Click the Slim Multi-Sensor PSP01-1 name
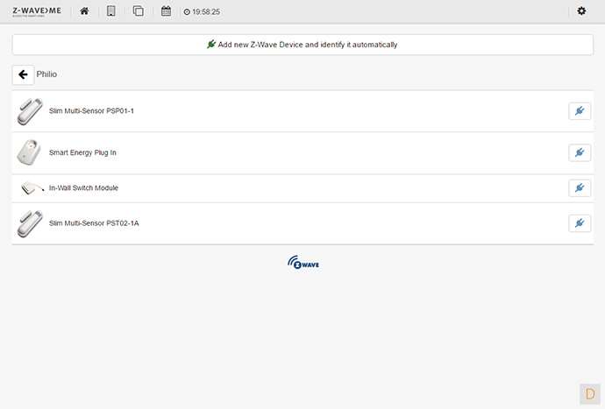This screenshot has width=605, height=409. (x=91, y=111)
